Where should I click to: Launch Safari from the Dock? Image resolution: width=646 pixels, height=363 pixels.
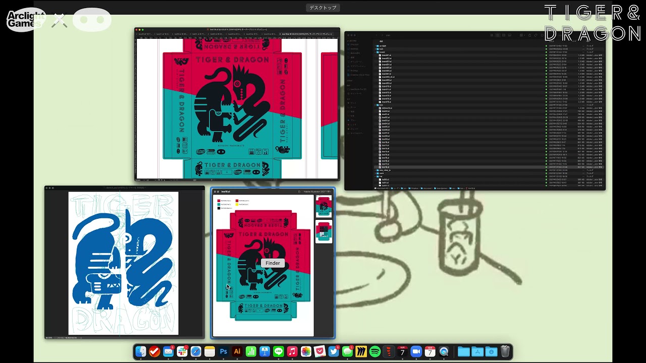[x=196, y=351]
